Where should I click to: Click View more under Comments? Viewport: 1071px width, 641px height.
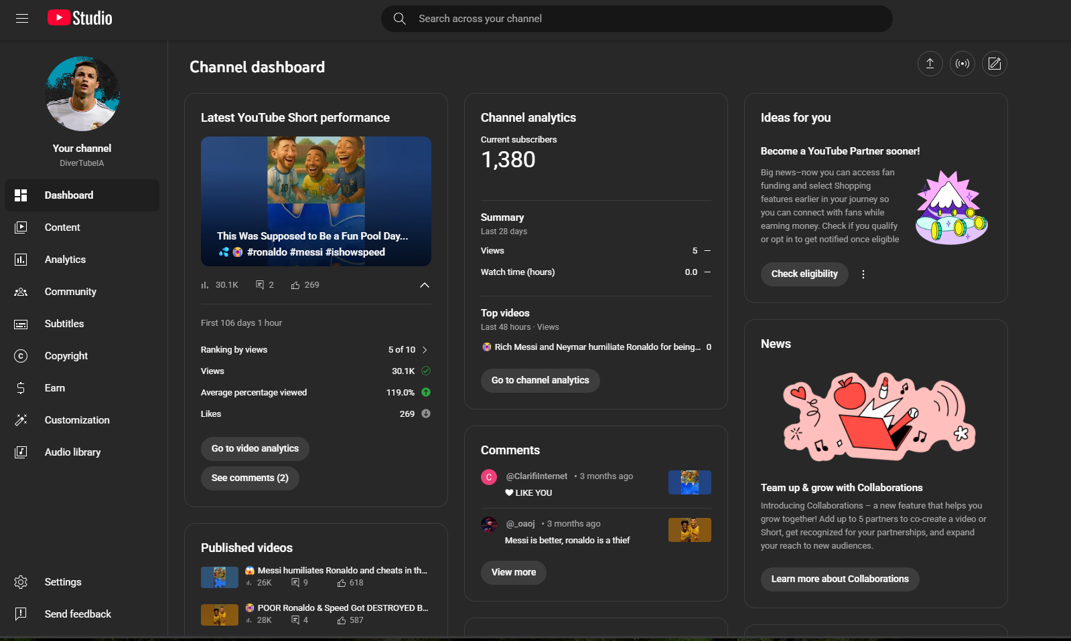(x=513, y=572)
